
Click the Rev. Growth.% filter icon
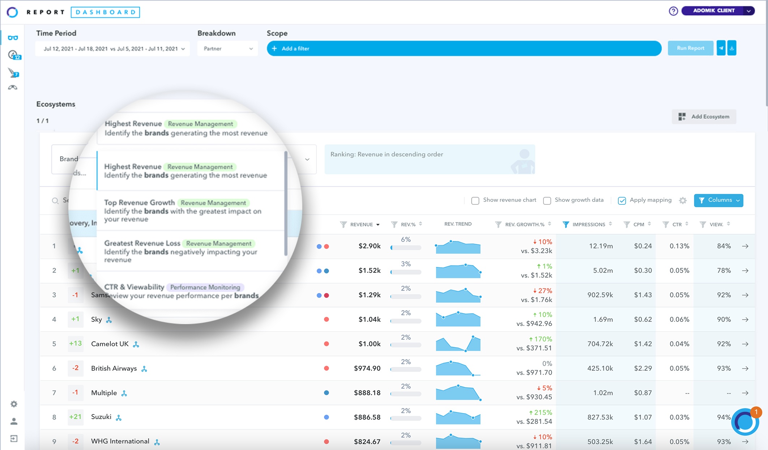(498, 225)
